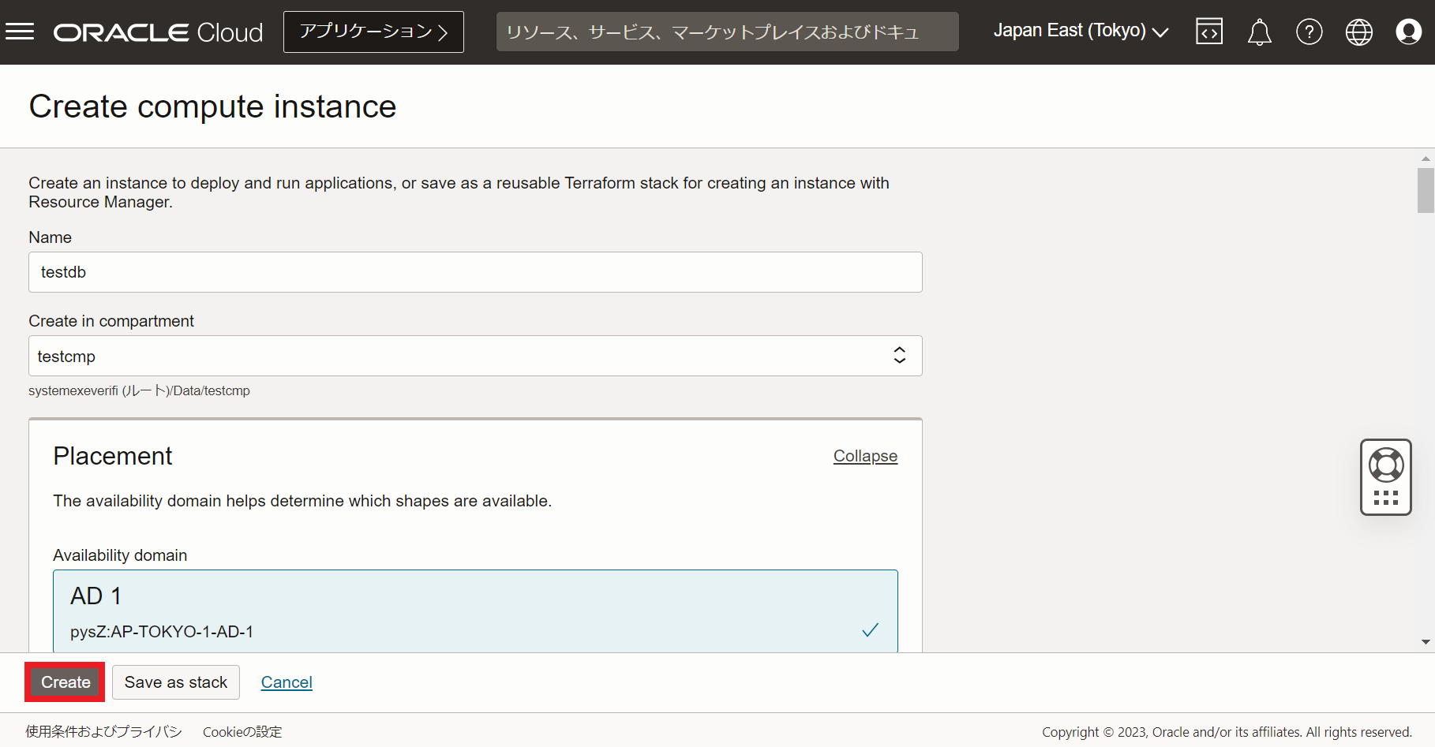Open Cookieの設定 in the footer

pyautogui.click(x=242, y=731)
